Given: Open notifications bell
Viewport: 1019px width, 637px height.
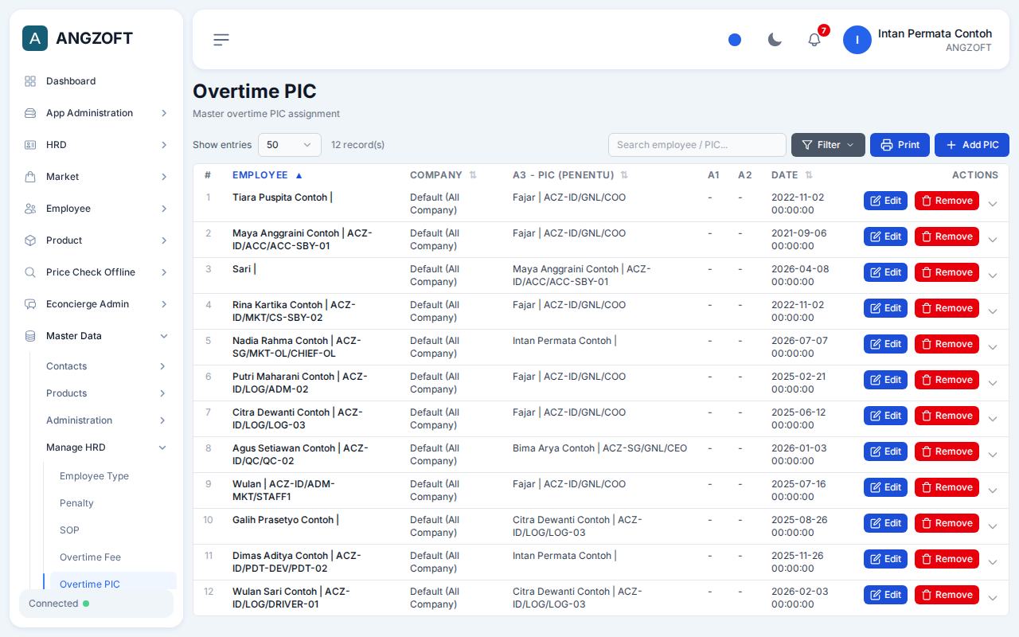Looking at the screenshot, I should coord(814,40).
